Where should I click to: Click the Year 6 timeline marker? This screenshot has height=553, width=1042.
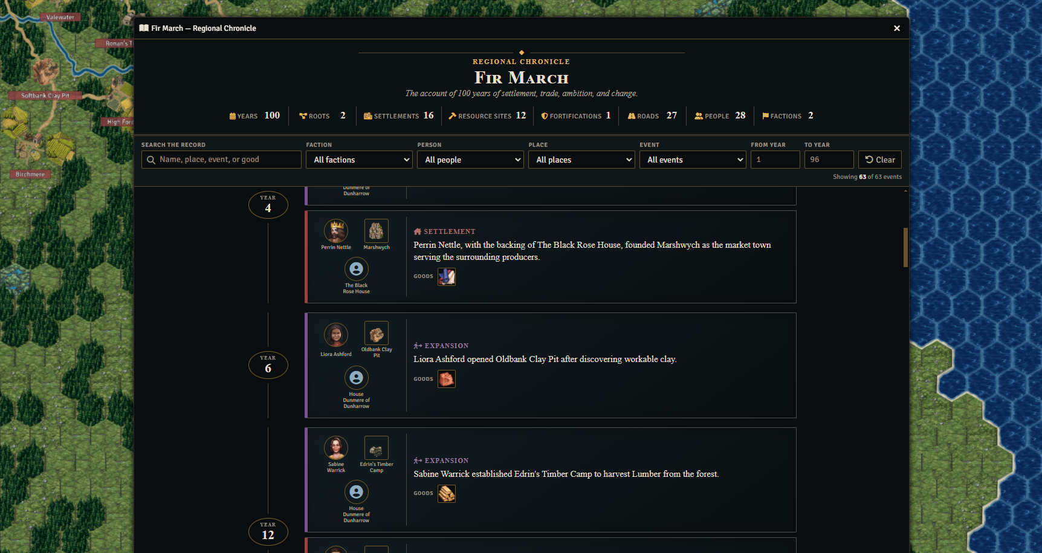click(x=268, y=365)
